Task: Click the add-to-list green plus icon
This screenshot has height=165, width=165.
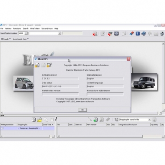Action: point(95,120)
